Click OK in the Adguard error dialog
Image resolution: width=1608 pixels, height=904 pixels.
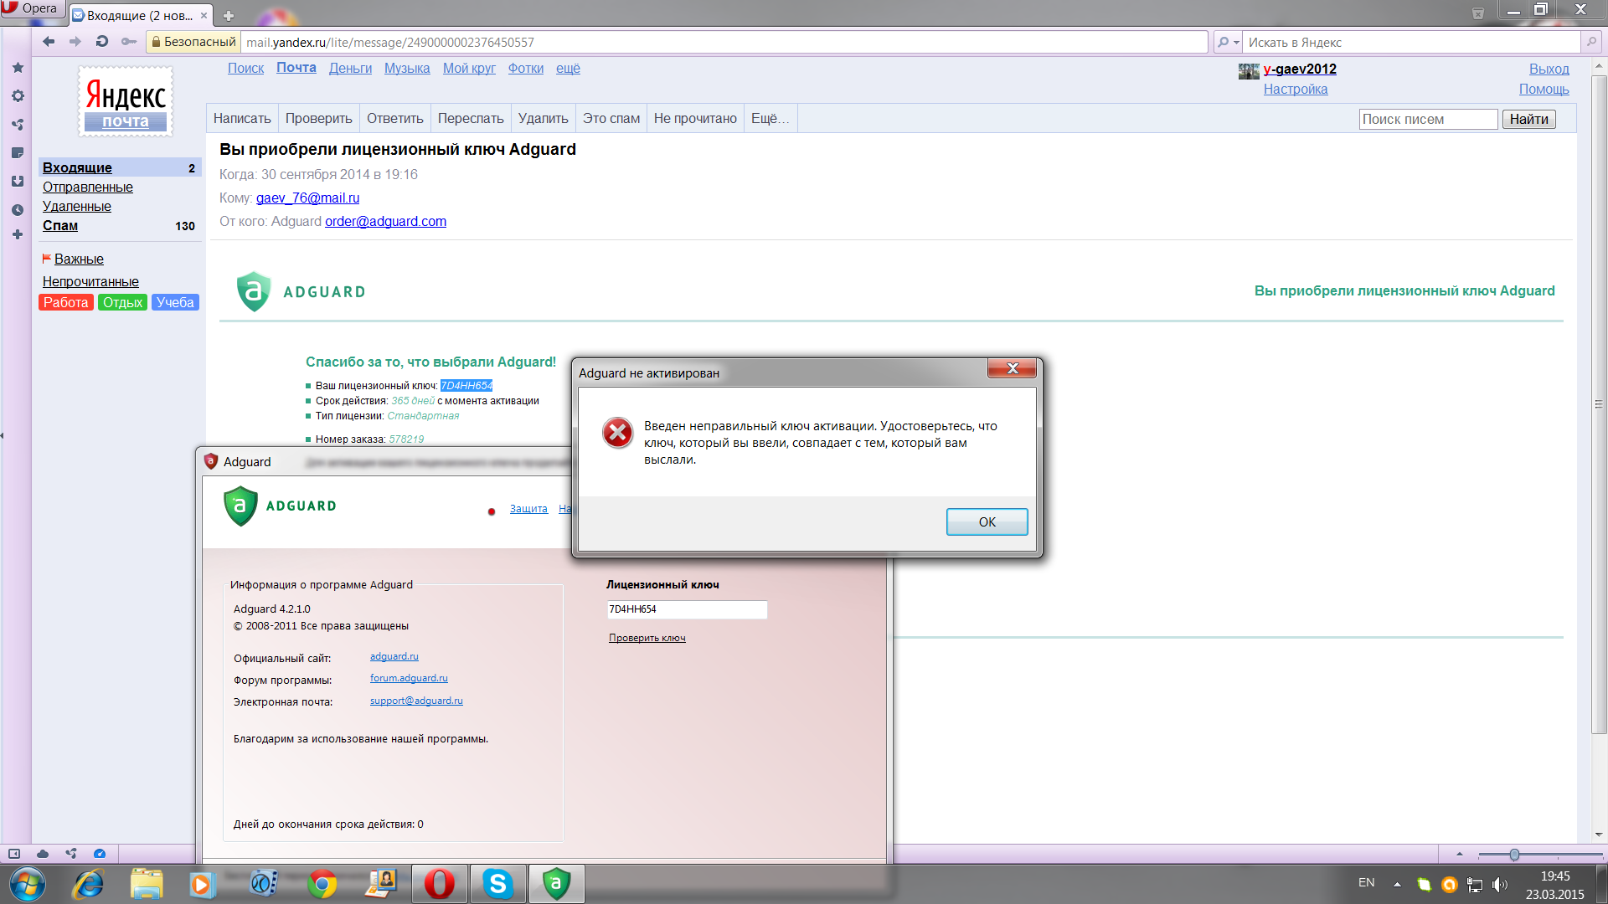pos(987,522)
